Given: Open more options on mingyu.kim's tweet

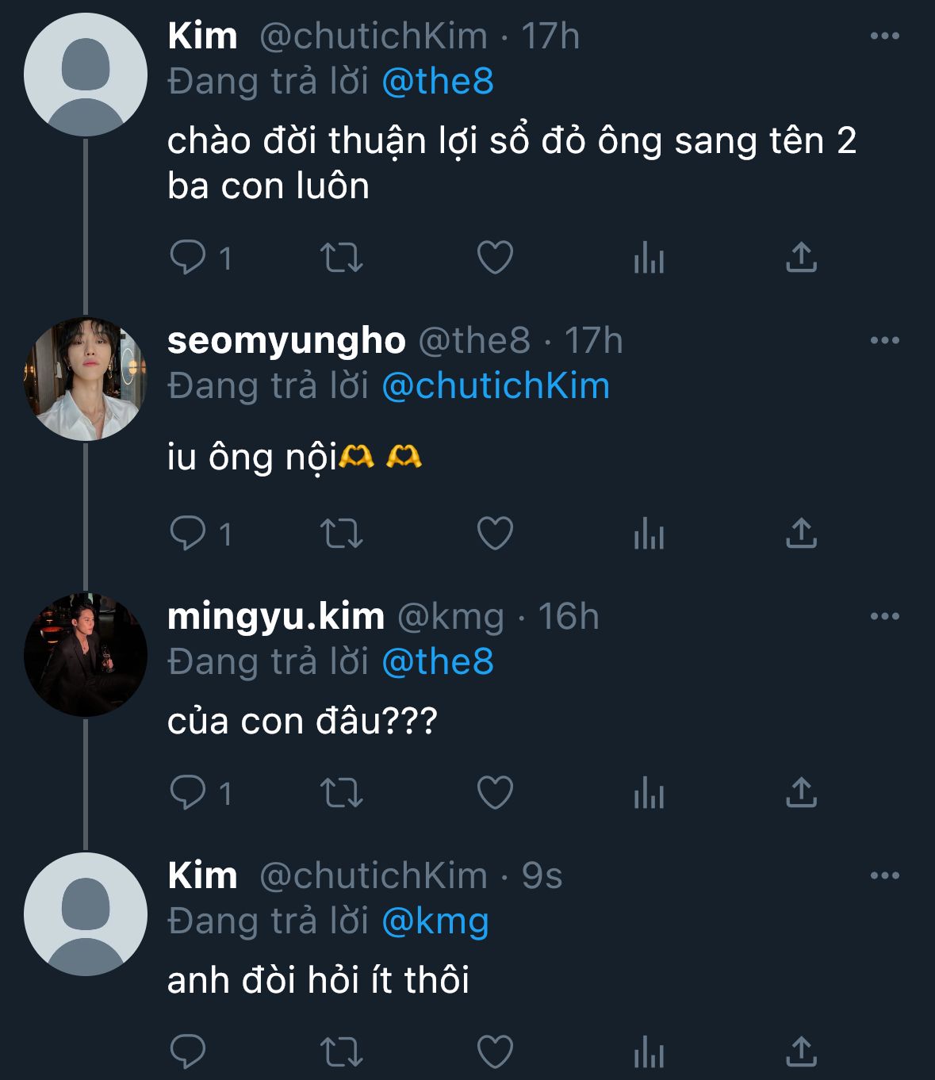Looking at the screenshot, I should [884, 616].
